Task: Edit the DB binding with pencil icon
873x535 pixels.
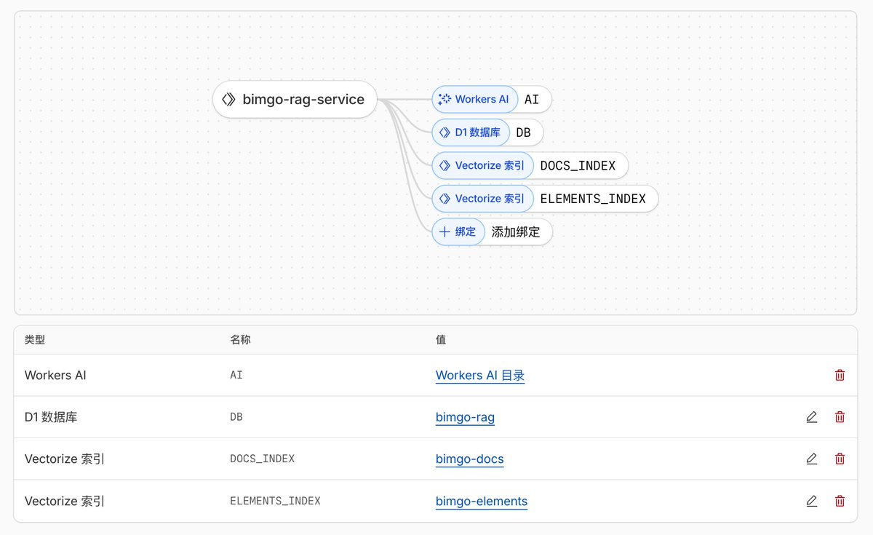Action: click(x=812, y=417)
